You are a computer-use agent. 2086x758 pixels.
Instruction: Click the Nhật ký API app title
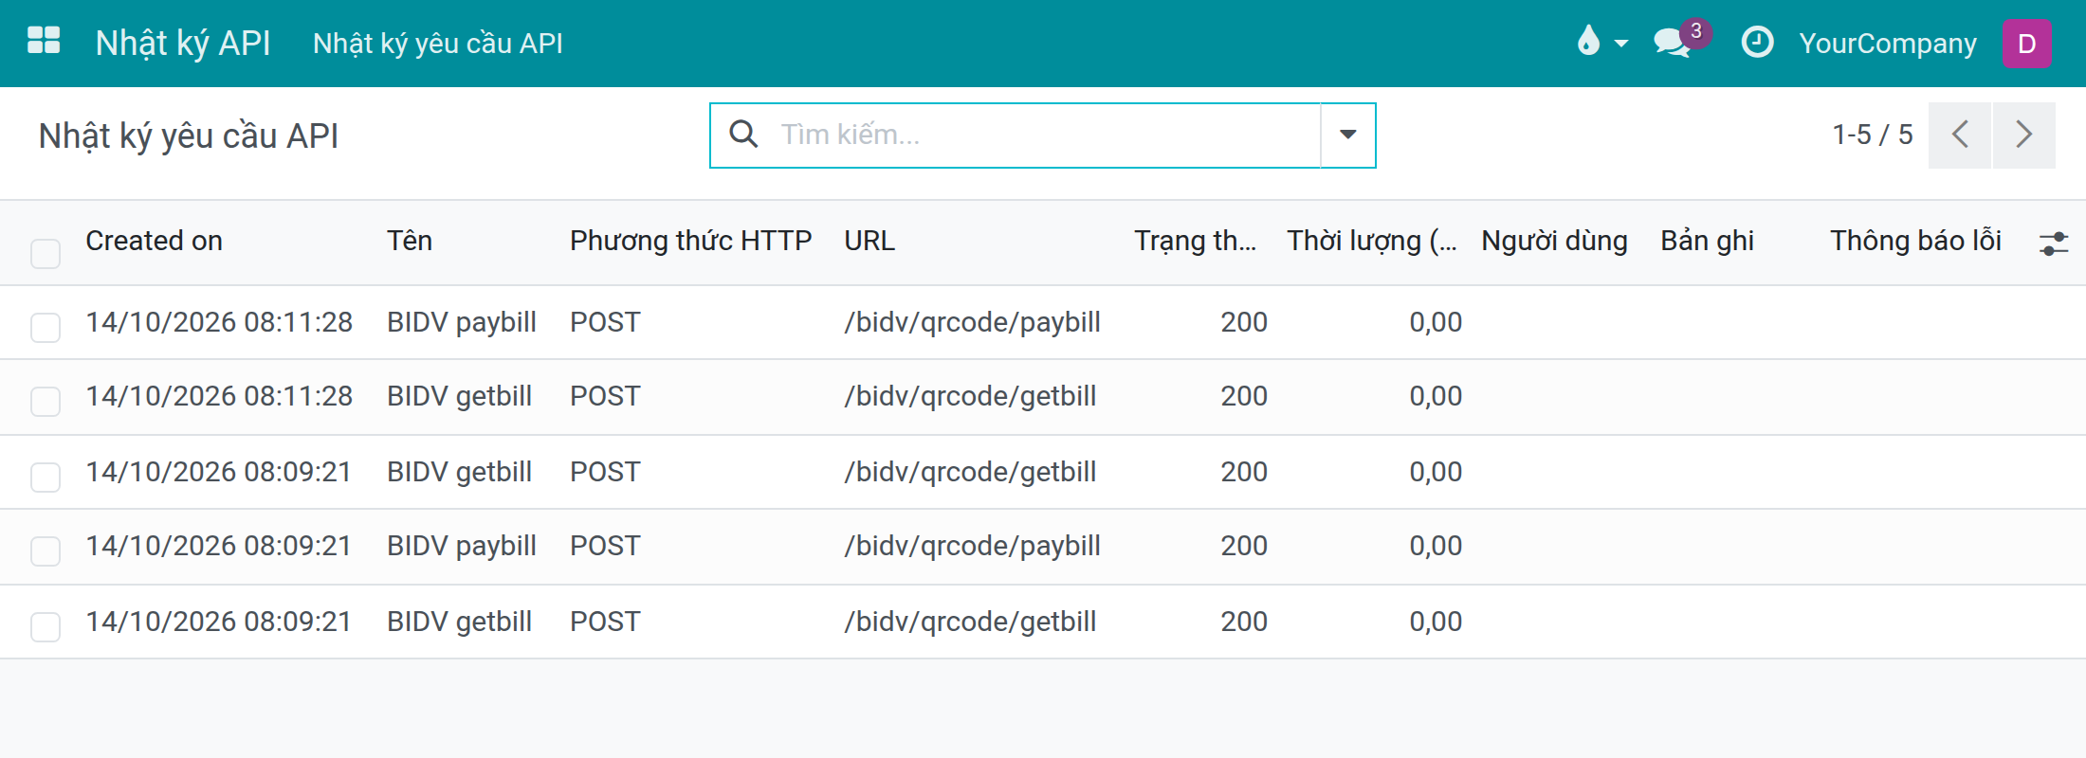coord(183,44)
